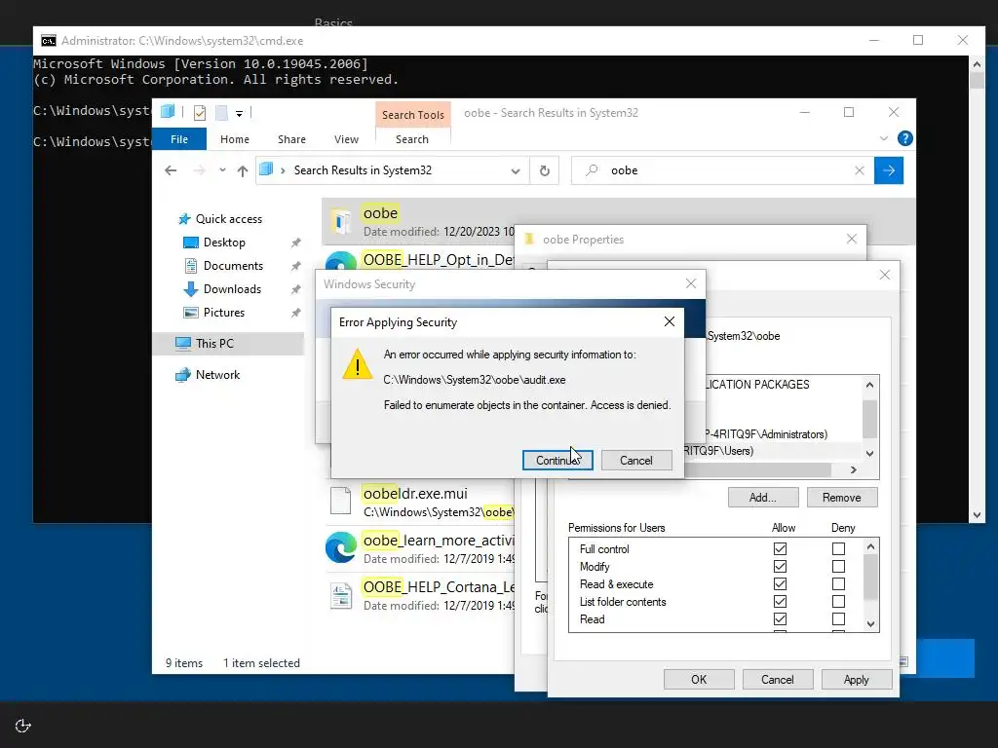Open recent locations dropdown arrow
Image resolution: width=998 pixels, height=748 pixels.
click(222, 170)
